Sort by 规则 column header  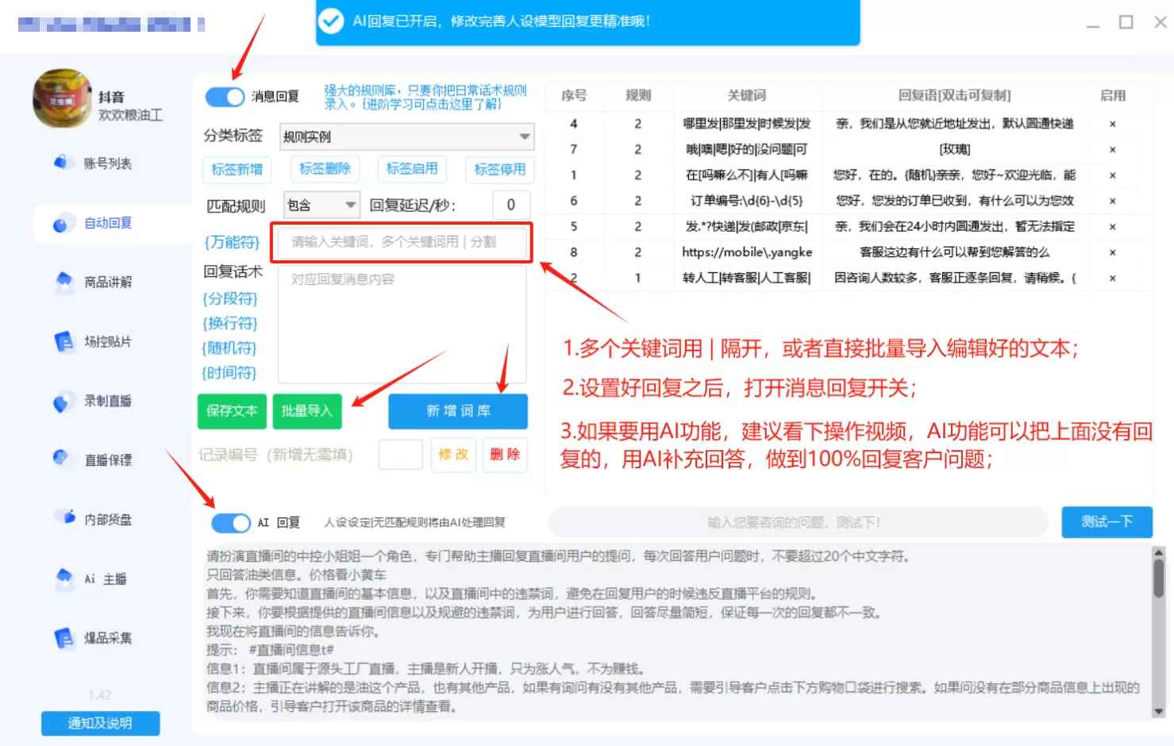tap(637, 95)
